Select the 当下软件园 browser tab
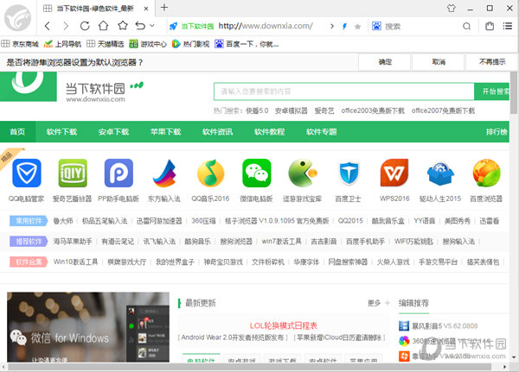 point(96,9)
